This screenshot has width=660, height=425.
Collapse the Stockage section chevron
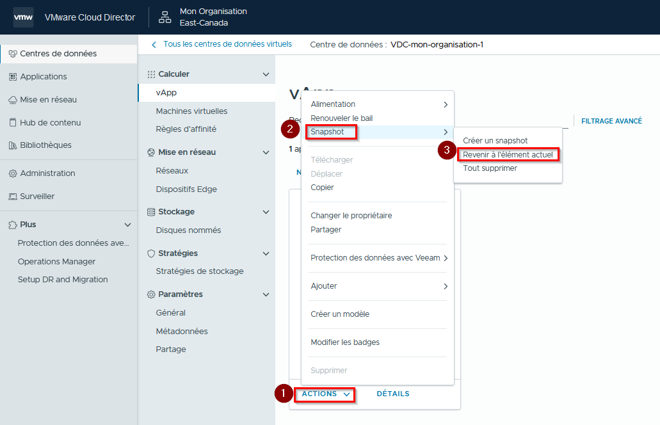click(x=266, y=212)
